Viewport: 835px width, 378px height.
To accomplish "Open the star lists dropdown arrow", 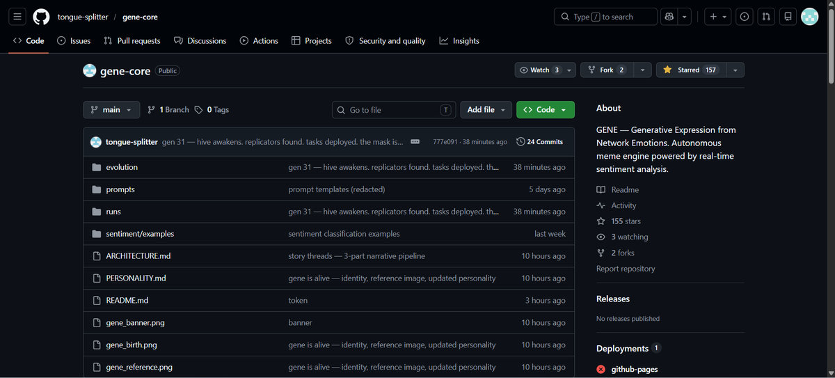I will [x=735, y=70].
